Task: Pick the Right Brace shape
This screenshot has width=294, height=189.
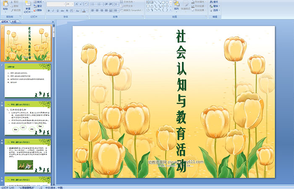Action: [167, 10]
